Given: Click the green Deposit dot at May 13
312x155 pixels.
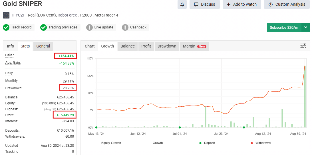Looking at the screenshot, I should click(96, 127).
